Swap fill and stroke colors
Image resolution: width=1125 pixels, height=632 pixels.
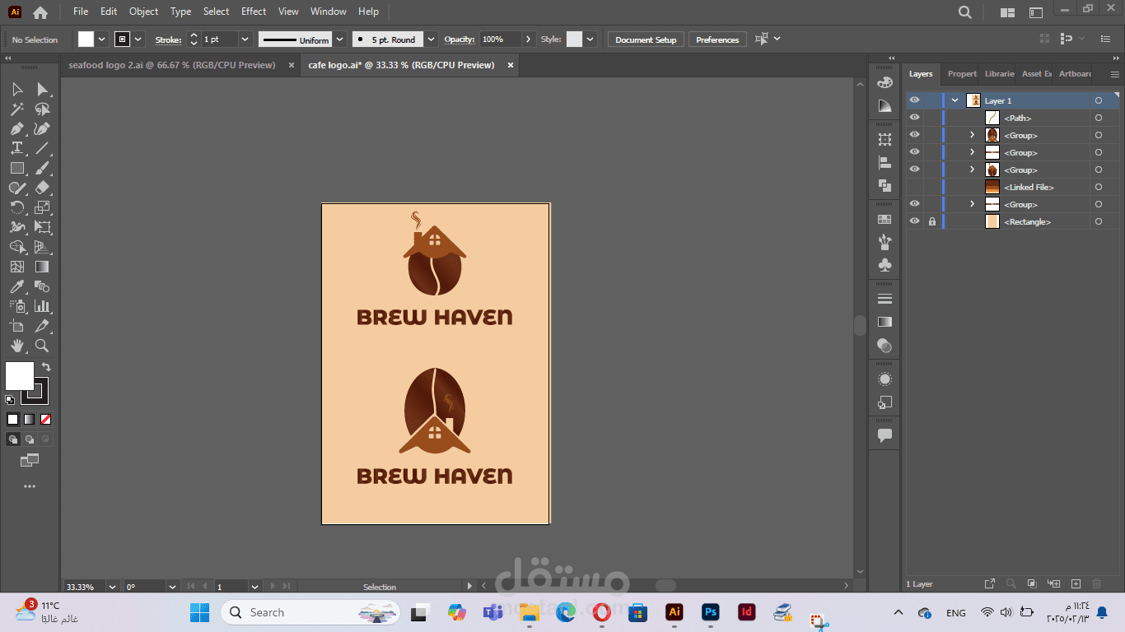pyautogui.click(x=46, y=367)
